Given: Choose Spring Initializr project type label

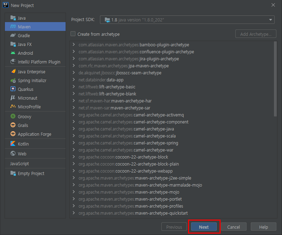Looking at the screenshot, I should [32, 81].
